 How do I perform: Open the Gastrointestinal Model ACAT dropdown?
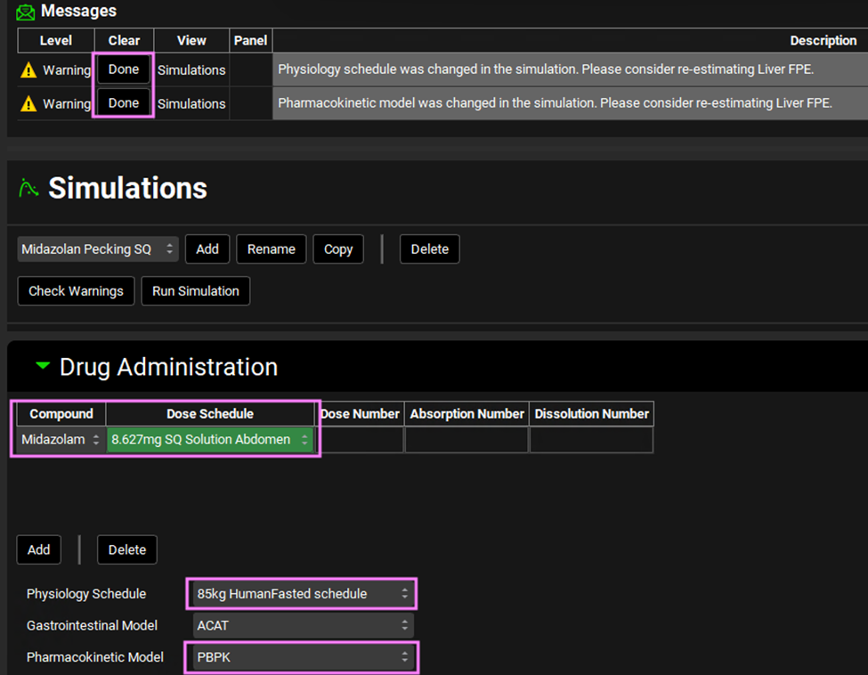tap(303, 625)
